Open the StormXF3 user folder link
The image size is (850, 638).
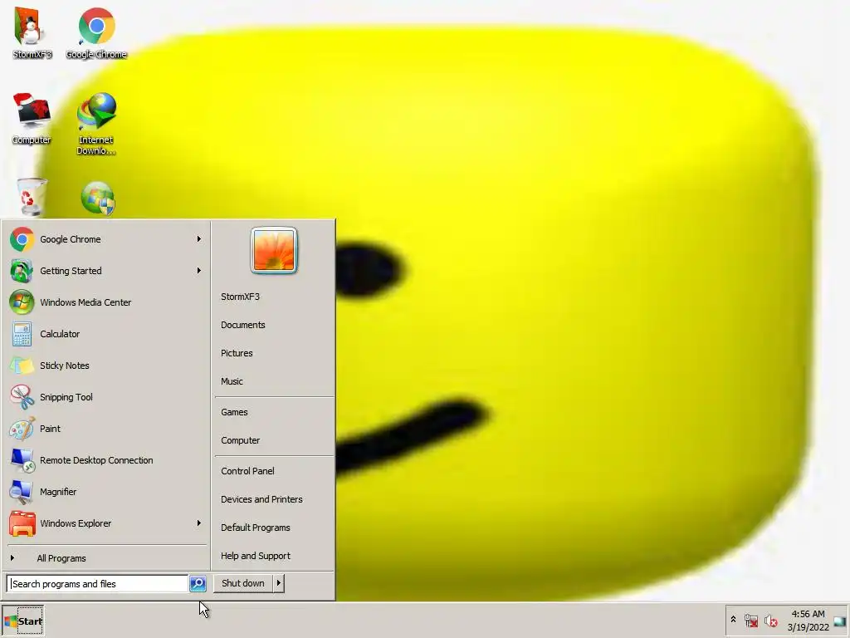coord(240,297)
